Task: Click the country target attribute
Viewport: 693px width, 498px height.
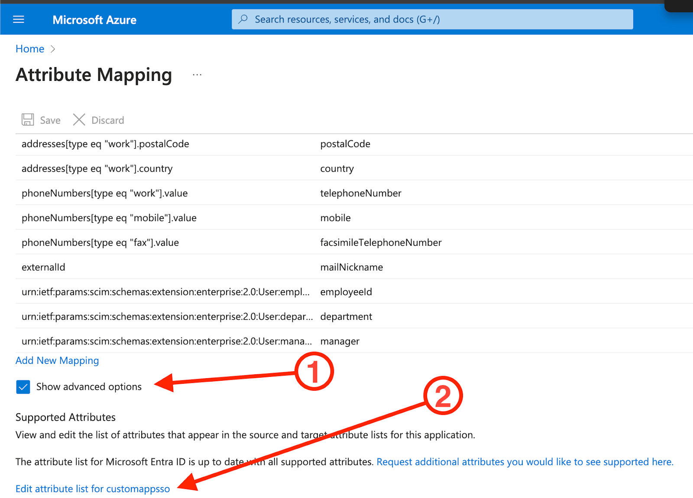Action: coord(337,169)
